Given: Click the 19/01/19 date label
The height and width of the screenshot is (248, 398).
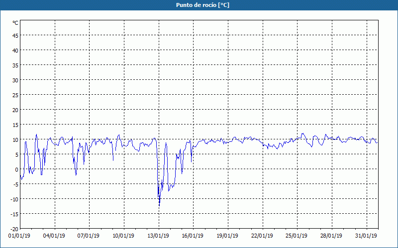Looking at the screenshot, I should click(x=227, y=236).
